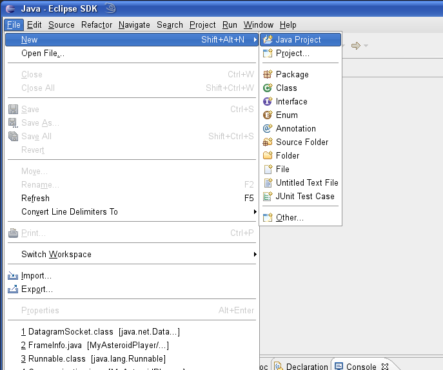Open the Run menu
The image size is (443, 370).
click(230, 25)
